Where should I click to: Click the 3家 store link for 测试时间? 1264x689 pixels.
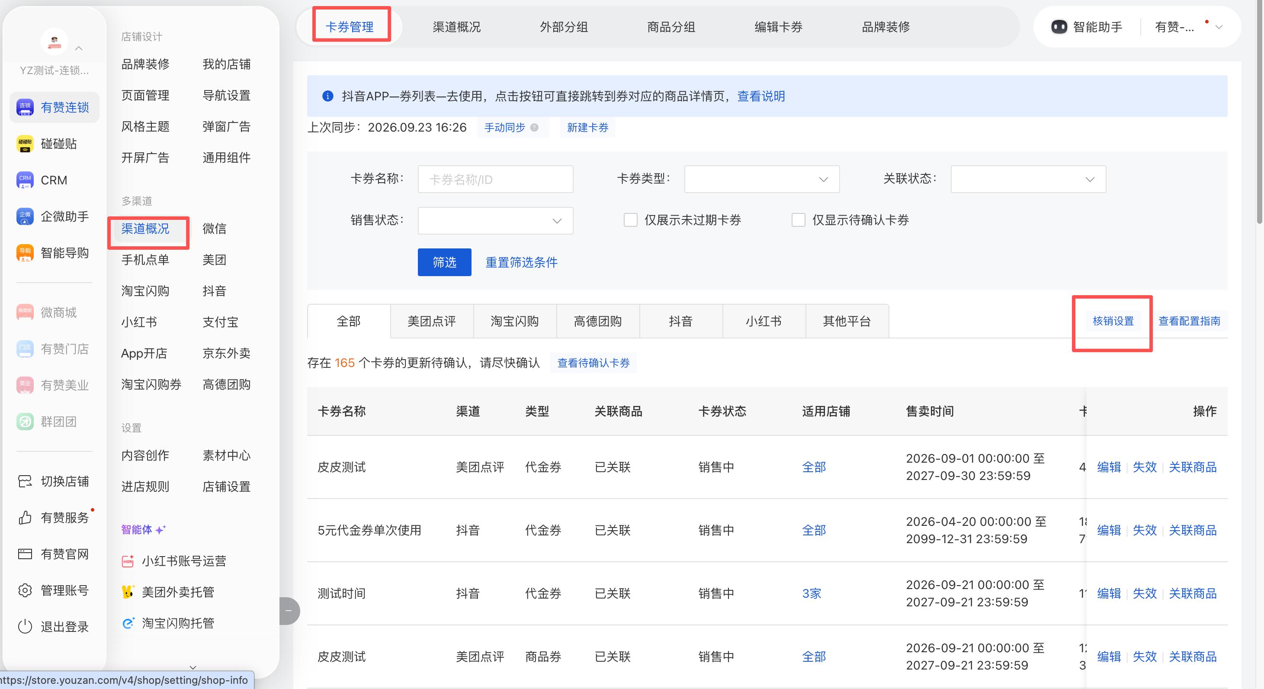[x=812, y=593]
